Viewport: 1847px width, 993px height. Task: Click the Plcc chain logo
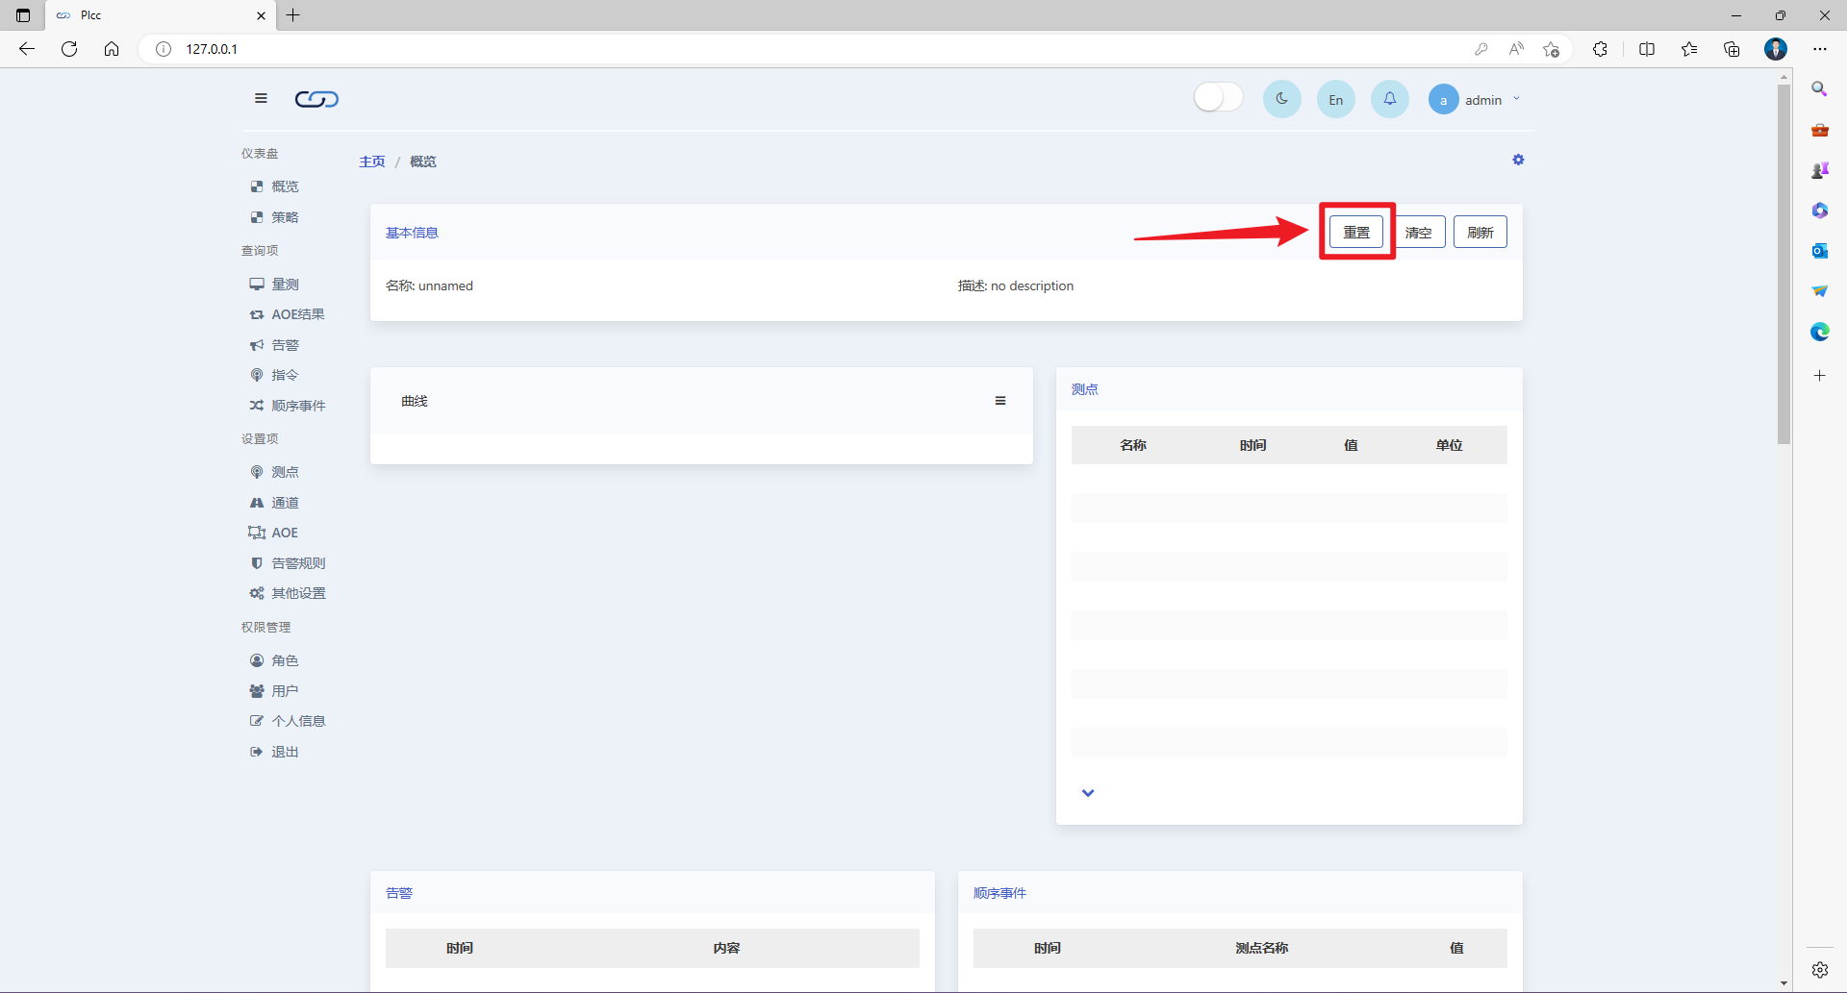coord(316,99)
